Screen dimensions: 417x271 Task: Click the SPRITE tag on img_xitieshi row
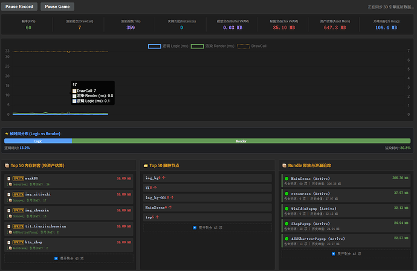click(18, 194)
